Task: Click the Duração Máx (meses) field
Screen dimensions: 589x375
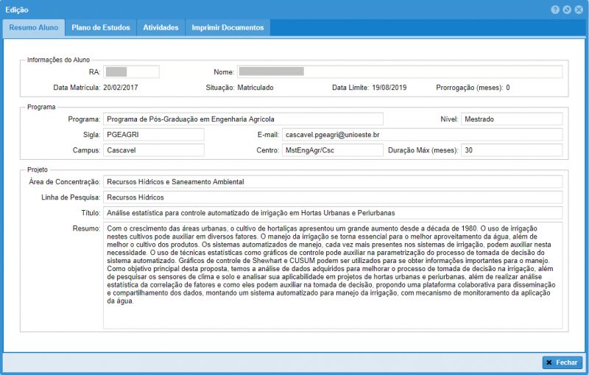Action: tap(512, 150)
